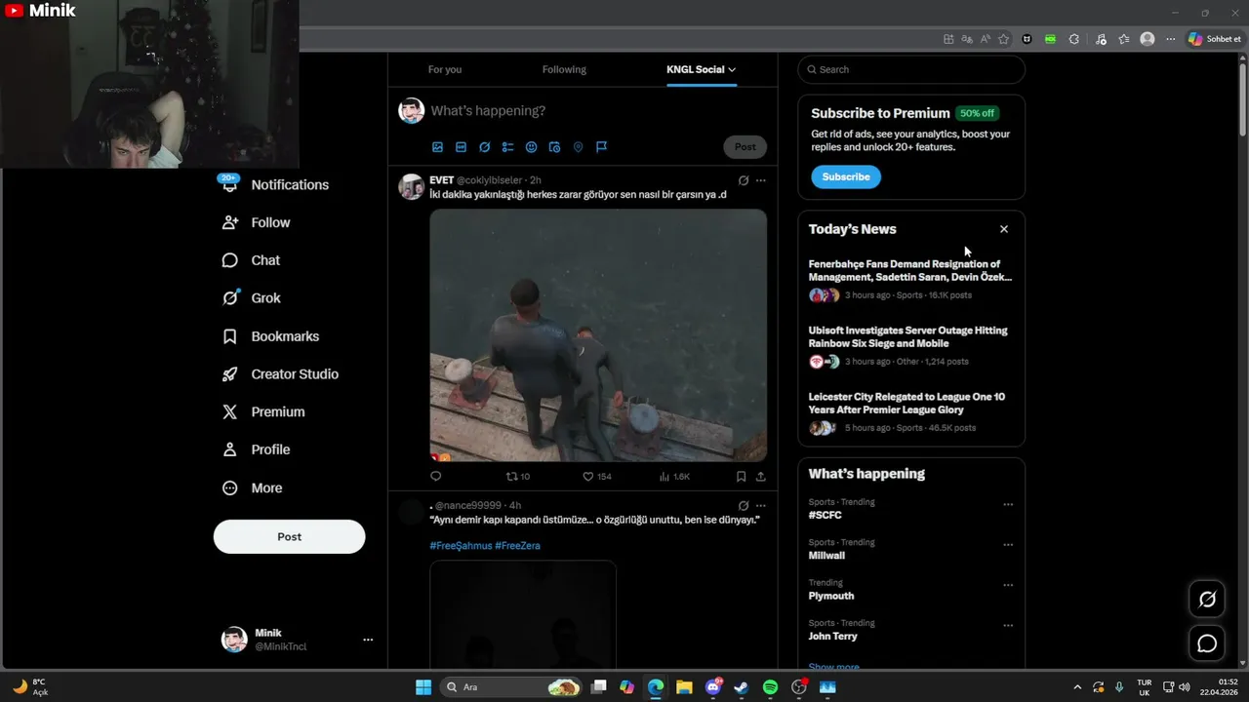Image resolution: width=1249 pixels, height=702 pixels.
Task: Switch to For you tab
Action: point(445,69)
